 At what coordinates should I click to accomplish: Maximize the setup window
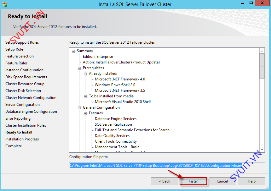point(251,3)
